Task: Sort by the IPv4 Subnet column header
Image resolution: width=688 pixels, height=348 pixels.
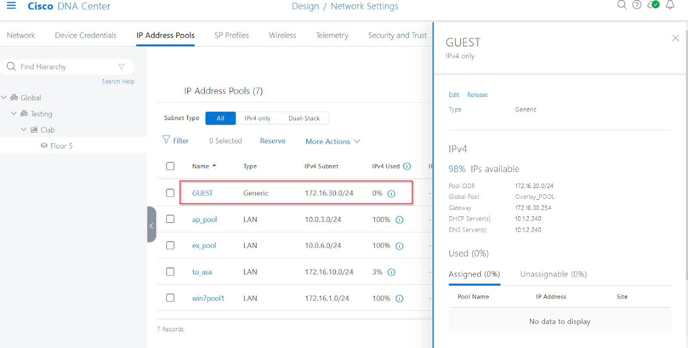Action: point(321,166)
